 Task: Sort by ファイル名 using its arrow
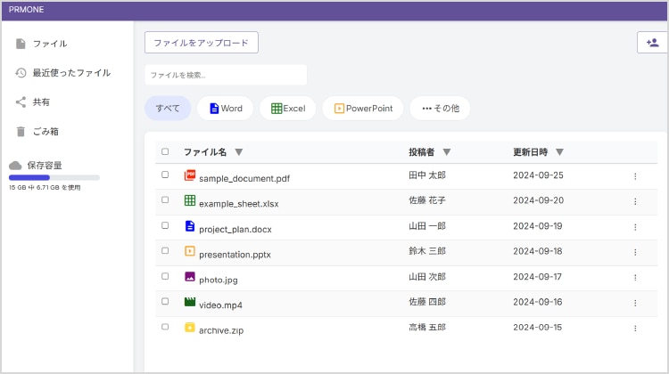click(238, 151)
